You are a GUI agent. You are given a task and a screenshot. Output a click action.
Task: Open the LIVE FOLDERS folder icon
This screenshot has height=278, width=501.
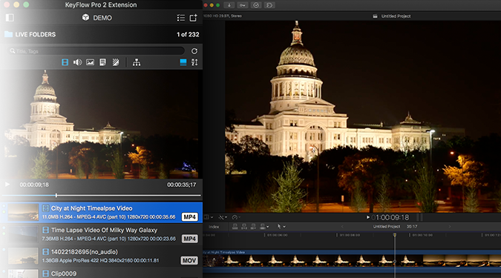tap(9, 34)
